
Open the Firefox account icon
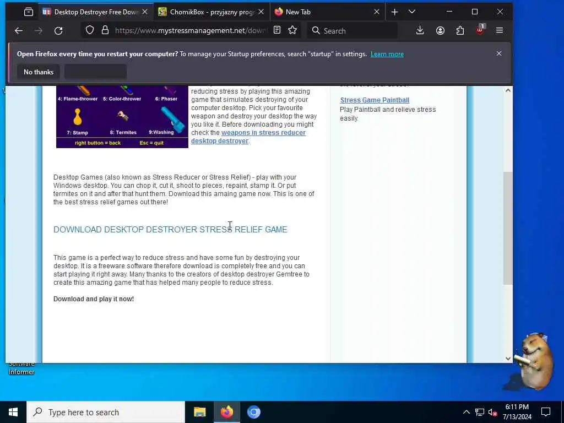(x=440, y=31)
